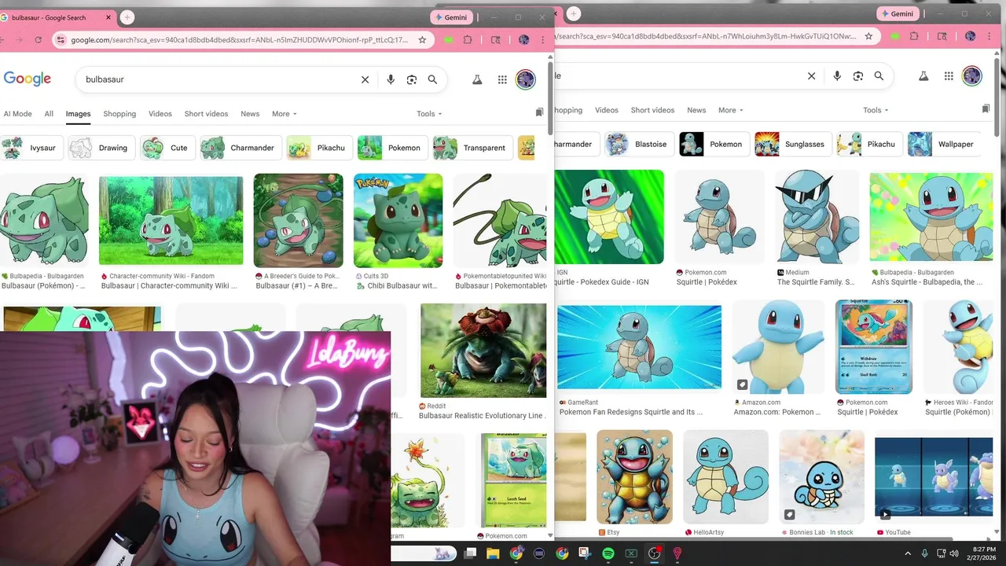Screen dimensions: 1006x566
Task: Open saved collections icon in bulbasaur window
Action: [539, 113]
